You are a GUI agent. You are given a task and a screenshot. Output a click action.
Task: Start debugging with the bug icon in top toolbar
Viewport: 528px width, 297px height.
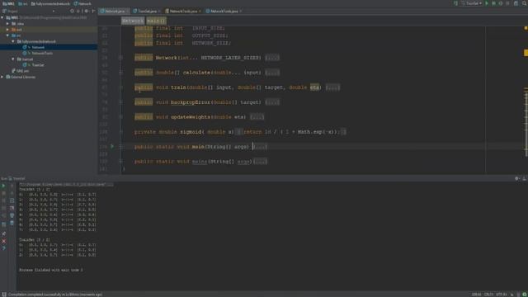coord(493,3)
